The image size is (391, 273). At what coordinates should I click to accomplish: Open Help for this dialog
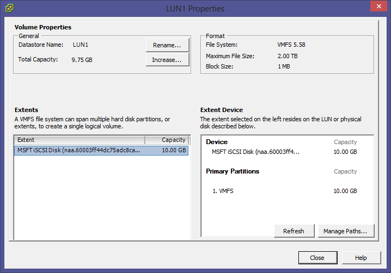[361, 258]
